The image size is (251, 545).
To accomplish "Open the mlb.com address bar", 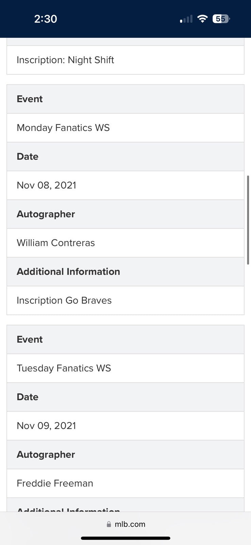I will click(x=126, y=524).
